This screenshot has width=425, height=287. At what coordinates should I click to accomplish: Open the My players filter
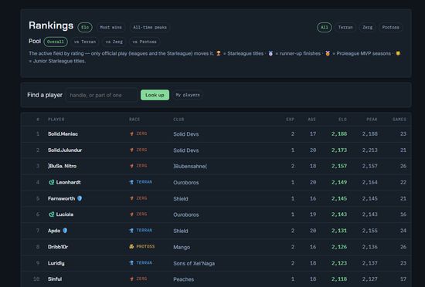click(188, 95)
